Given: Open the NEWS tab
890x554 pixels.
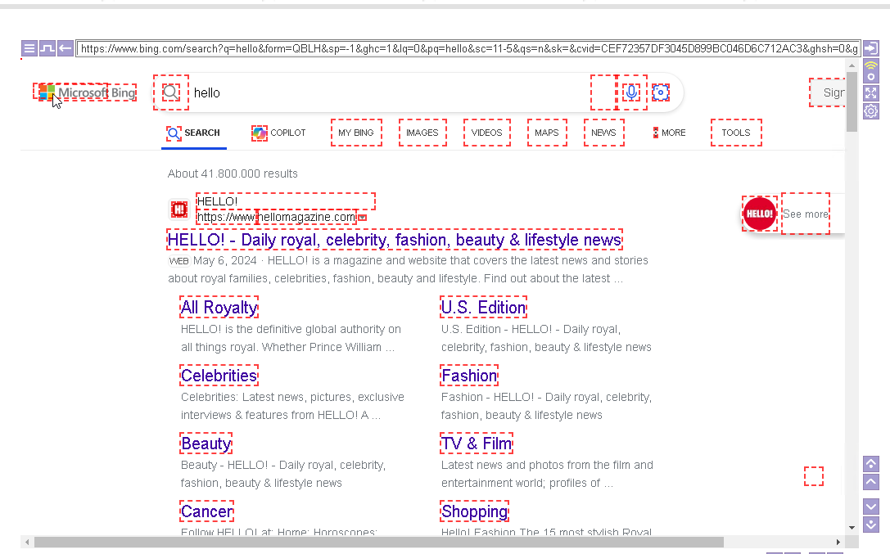Looking at the screenshot, I should 603,132.
